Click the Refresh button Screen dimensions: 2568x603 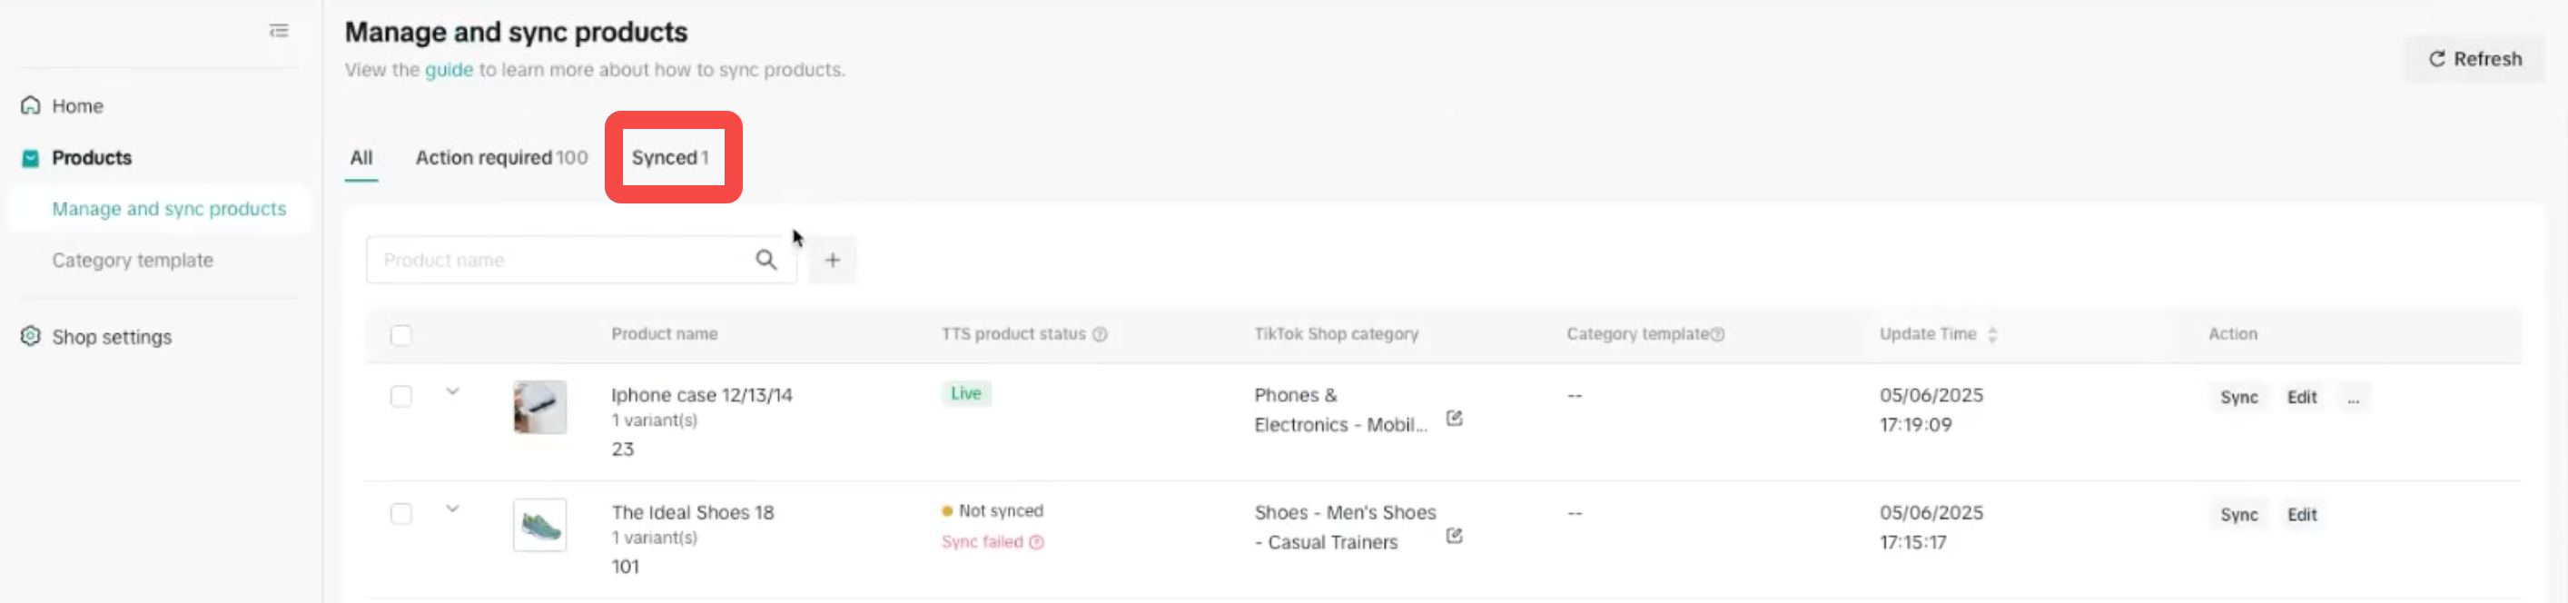[x=2474, y=59]
